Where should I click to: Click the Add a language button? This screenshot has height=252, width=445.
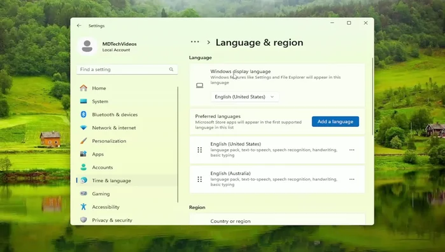(x=335, y=121)
